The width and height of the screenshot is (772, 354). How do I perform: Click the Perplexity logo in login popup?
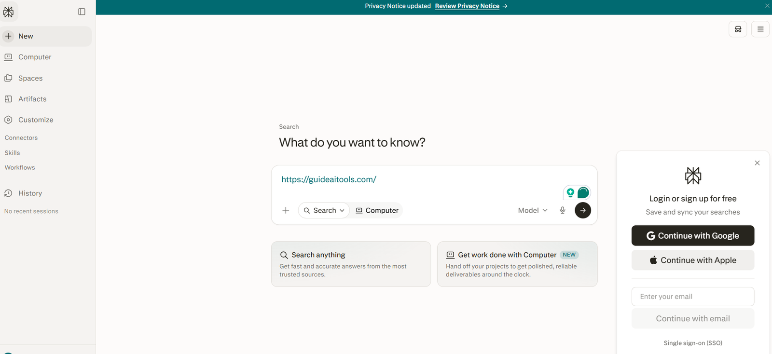693,176
